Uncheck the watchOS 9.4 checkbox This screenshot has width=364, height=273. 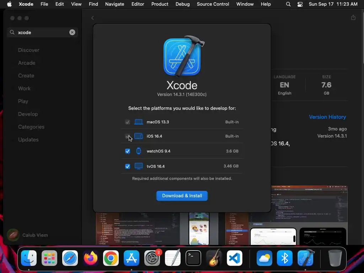tap(128, 151)
